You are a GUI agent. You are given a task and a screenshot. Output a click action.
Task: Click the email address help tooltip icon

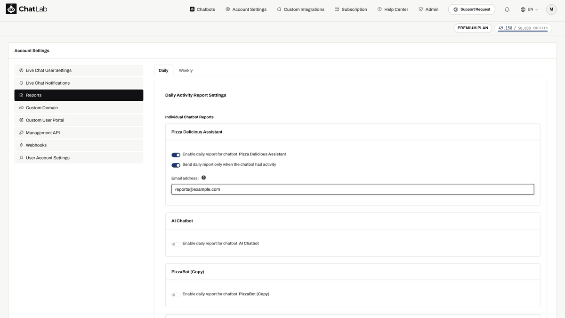click(x=203, y=178)
